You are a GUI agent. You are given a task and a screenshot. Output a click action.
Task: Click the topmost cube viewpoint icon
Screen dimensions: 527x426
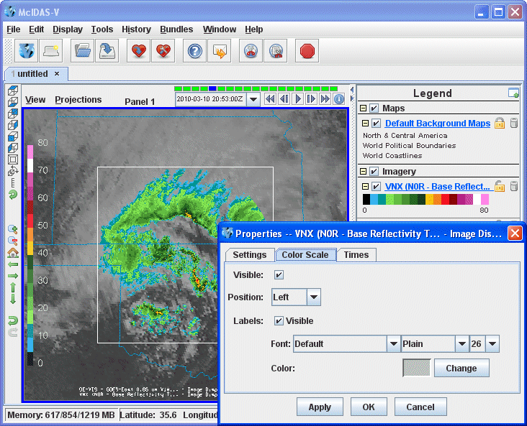pyautogui.click(x=13, y=91)
